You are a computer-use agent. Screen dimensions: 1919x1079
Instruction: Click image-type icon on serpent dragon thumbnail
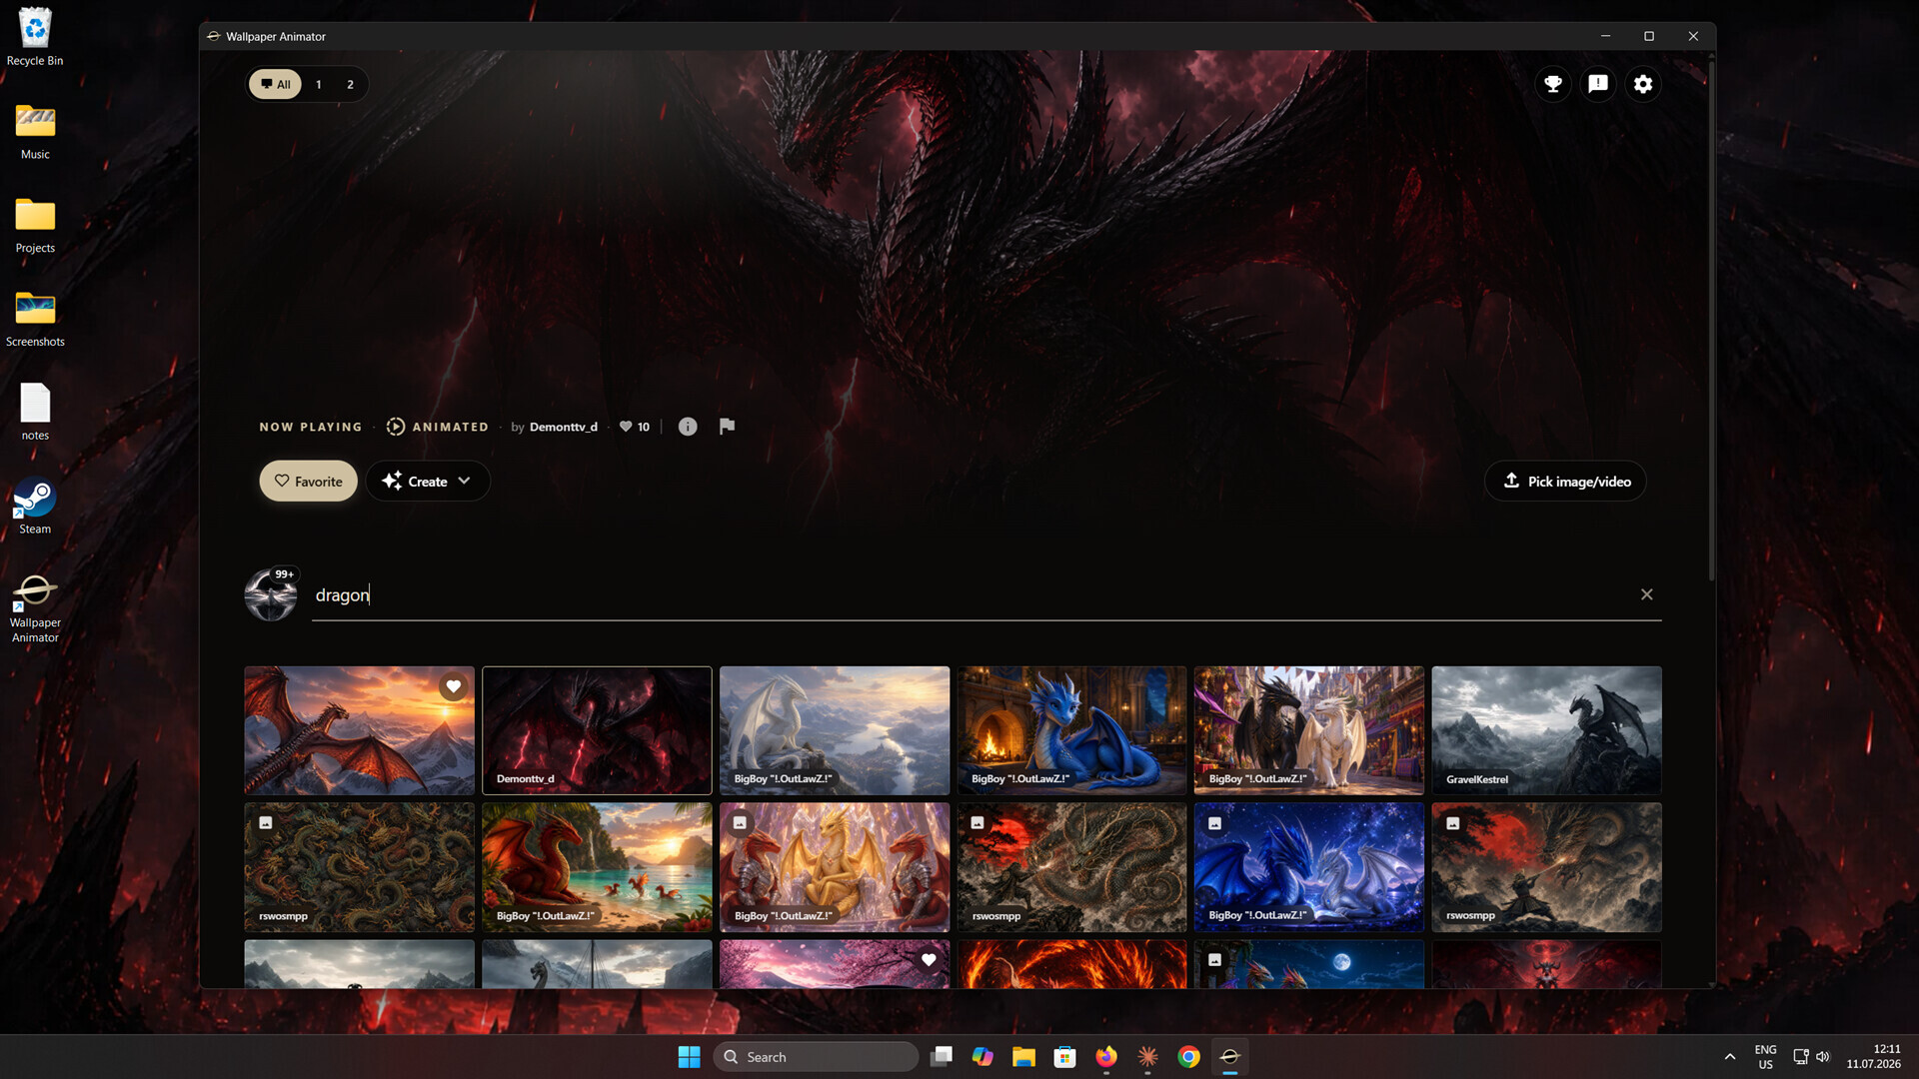click(978, 823)
